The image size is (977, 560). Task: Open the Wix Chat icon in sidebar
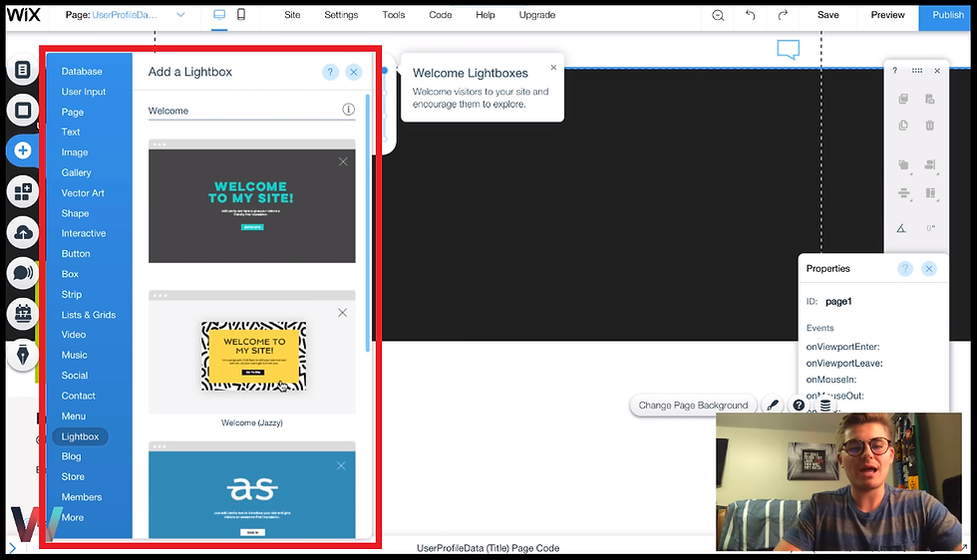click(22, 273)
